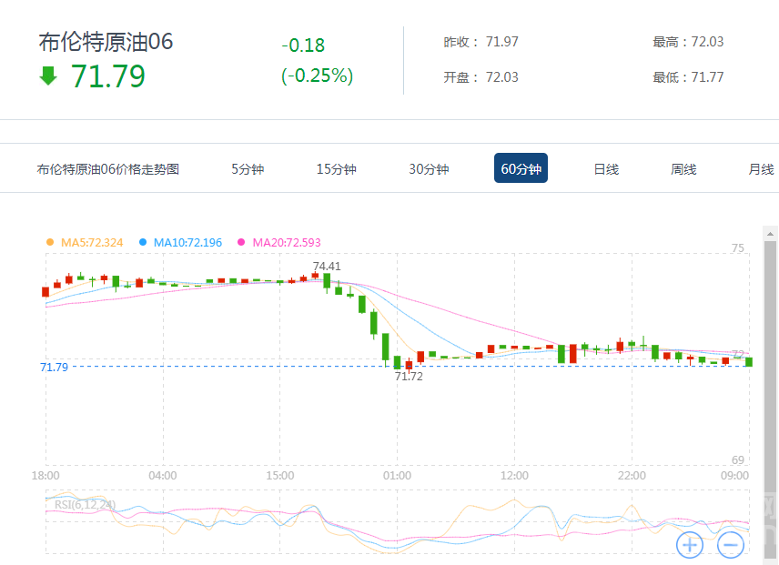The width and height of the screenshot is (779, 565).
Task: Click the MA5:72.324 legend text
Action: click(92, 242)
